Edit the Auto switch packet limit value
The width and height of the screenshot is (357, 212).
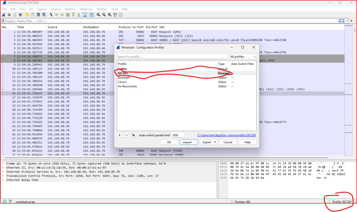tap(177, 135)
